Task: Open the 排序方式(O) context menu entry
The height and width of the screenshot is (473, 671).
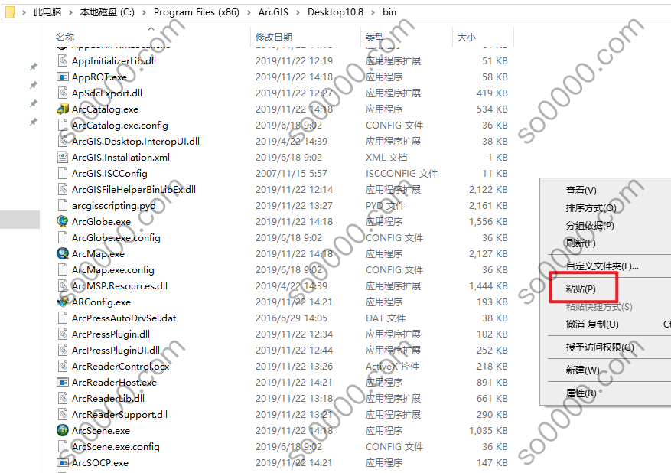Action: pyautogui.click(x=591, y=208)
